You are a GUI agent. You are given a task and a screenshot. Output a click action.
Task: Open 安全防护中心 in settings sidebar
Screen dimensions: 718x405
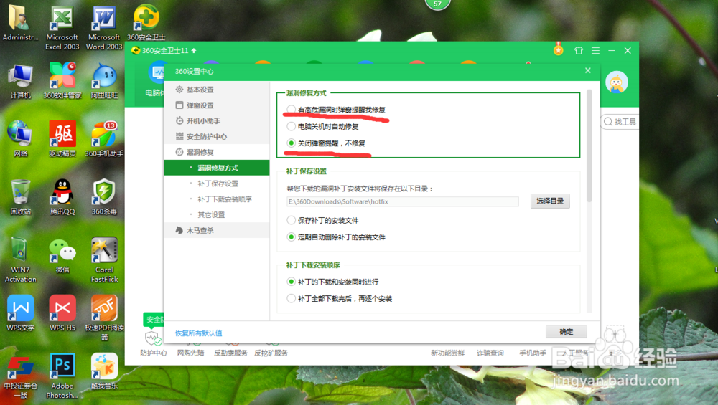pyautogui.click(x=217, y=136)
